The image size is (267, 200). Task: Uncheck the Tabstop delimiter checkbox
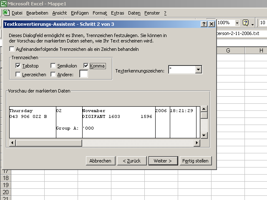tap(18, 65)
